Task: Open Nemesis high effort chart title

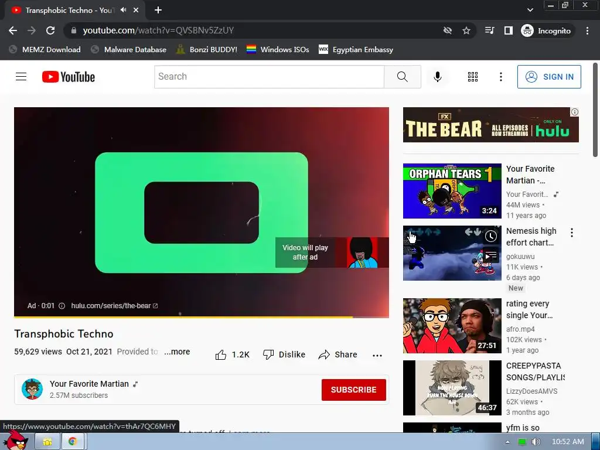Action: point(531,237)
